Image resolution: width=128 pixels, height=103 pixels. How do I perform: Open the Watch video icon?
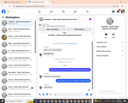[x=63, y=12]
